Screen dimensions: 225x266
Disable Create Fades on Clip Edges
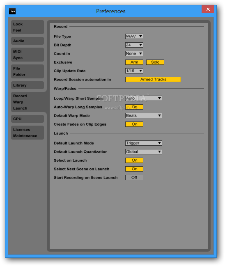tap(134, 124)
